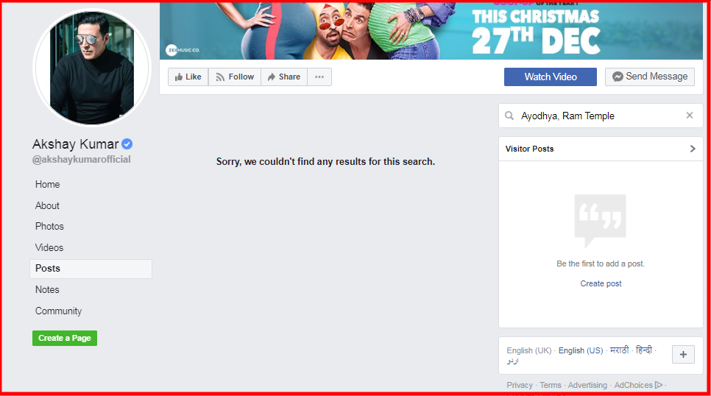Open the Photos section
711x396 pixels.
tap(49, 227)
